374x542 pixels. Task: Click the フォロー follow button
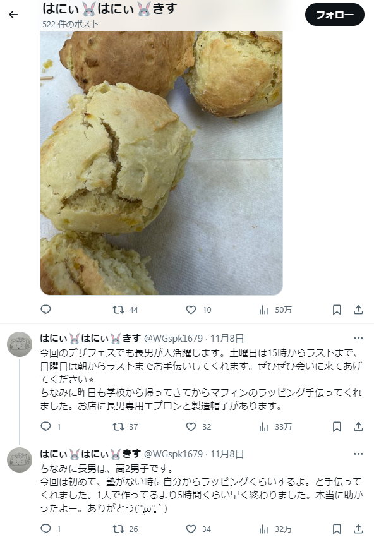pos(334,15)
